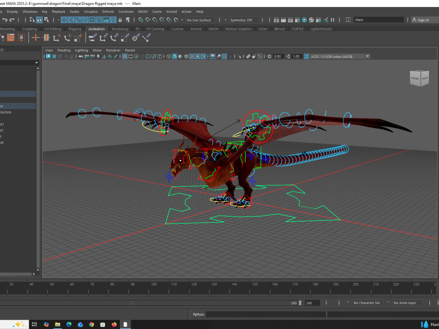
Task: Click the Python command line label
Action: point(198,314)
